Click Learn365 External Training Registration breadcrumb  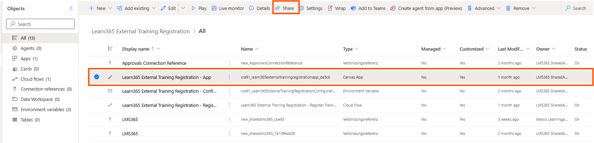(x=140, y=31)
